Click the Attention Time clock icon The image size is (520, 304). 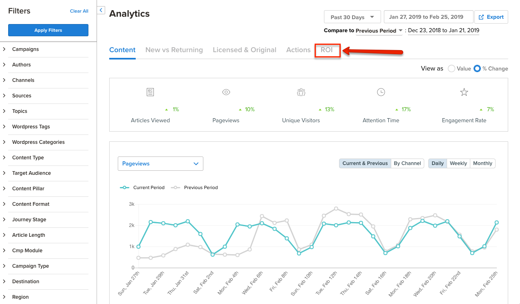[x=381, y=92]
